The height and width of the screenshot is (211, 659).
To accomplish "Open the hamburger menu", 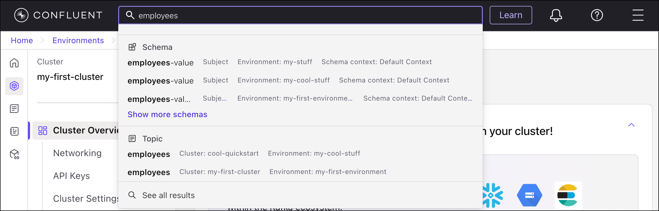I will click(638, 15).
